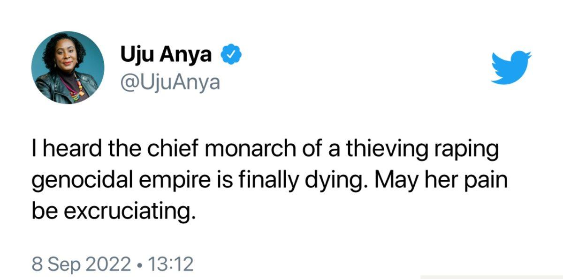Click the Twitter bird logo
This screenshot has height=279, width=563.
coord(511,68)
